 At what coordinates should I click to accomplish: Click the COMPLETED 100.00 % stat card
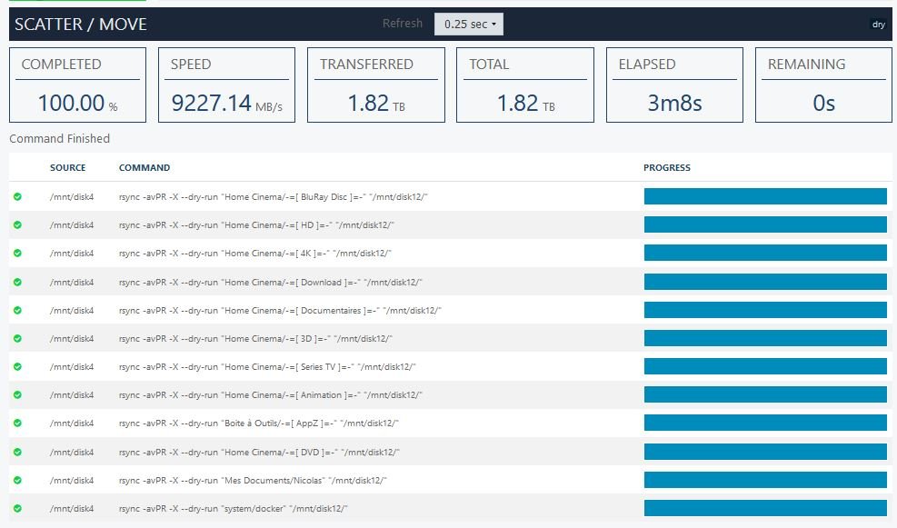pyautogui.click(x=78, y=85)
